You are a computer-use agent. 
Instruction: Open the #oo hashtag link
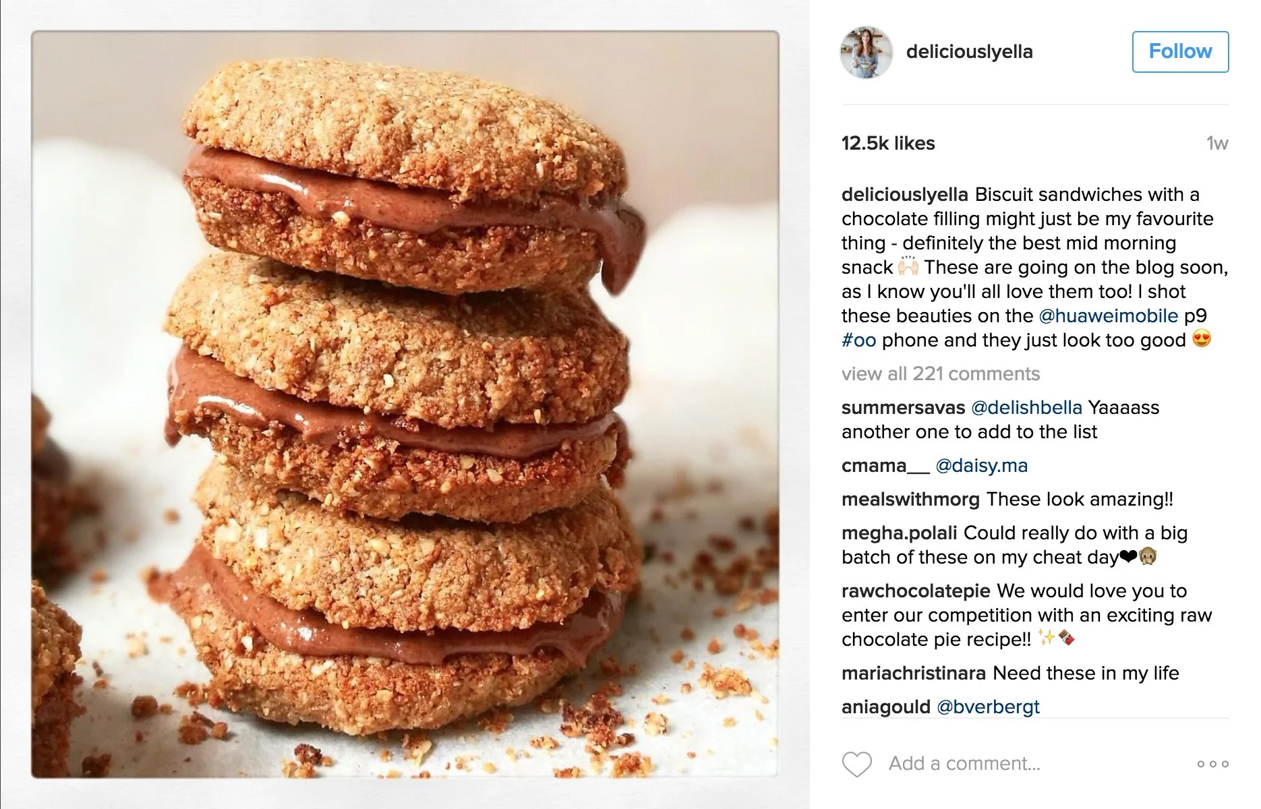pyautogui.click(x=858, y=340)
